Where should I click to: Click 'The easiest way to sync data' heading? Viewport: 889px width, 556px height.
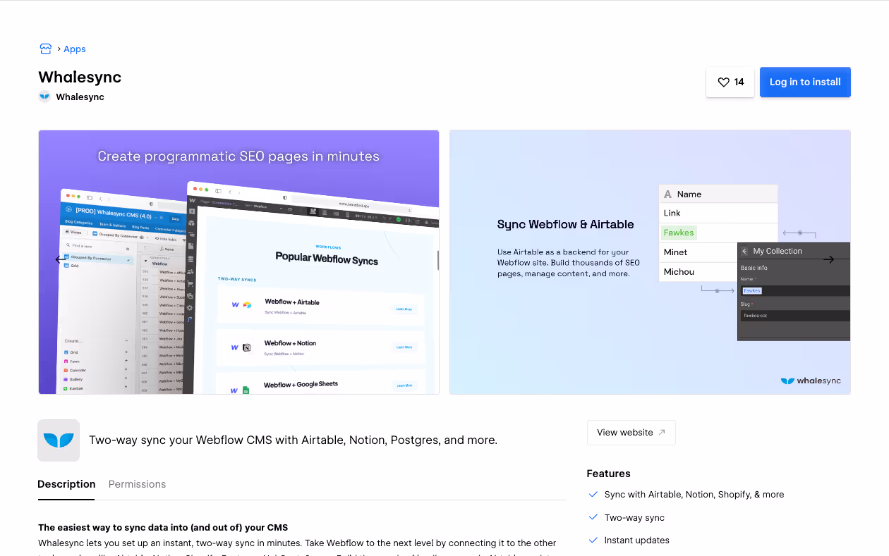tap(163, 527)
